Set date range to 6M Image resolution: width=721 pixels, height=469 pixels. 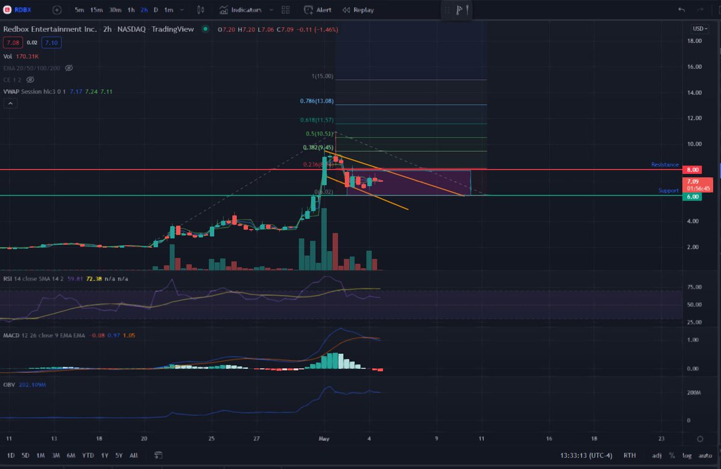71,456
